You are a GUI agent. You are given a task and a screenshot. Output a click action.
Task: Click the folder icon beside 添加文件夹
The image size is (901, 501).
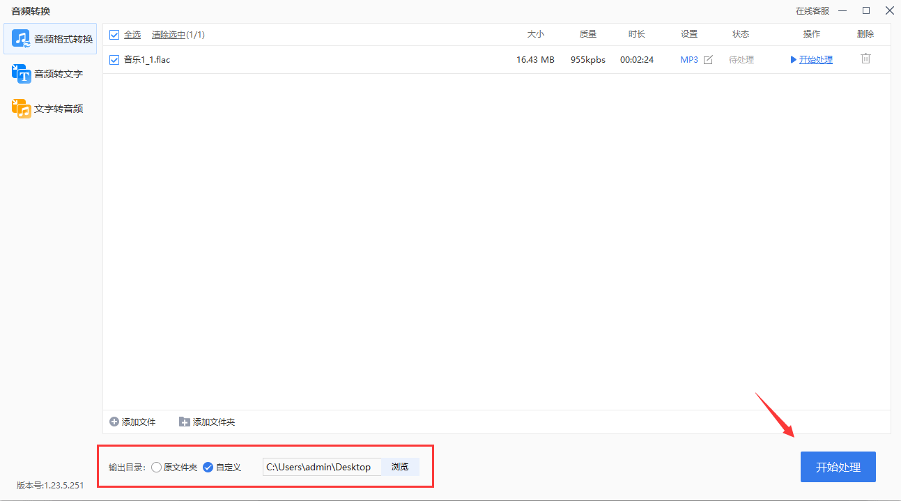(x=183, y=422)
